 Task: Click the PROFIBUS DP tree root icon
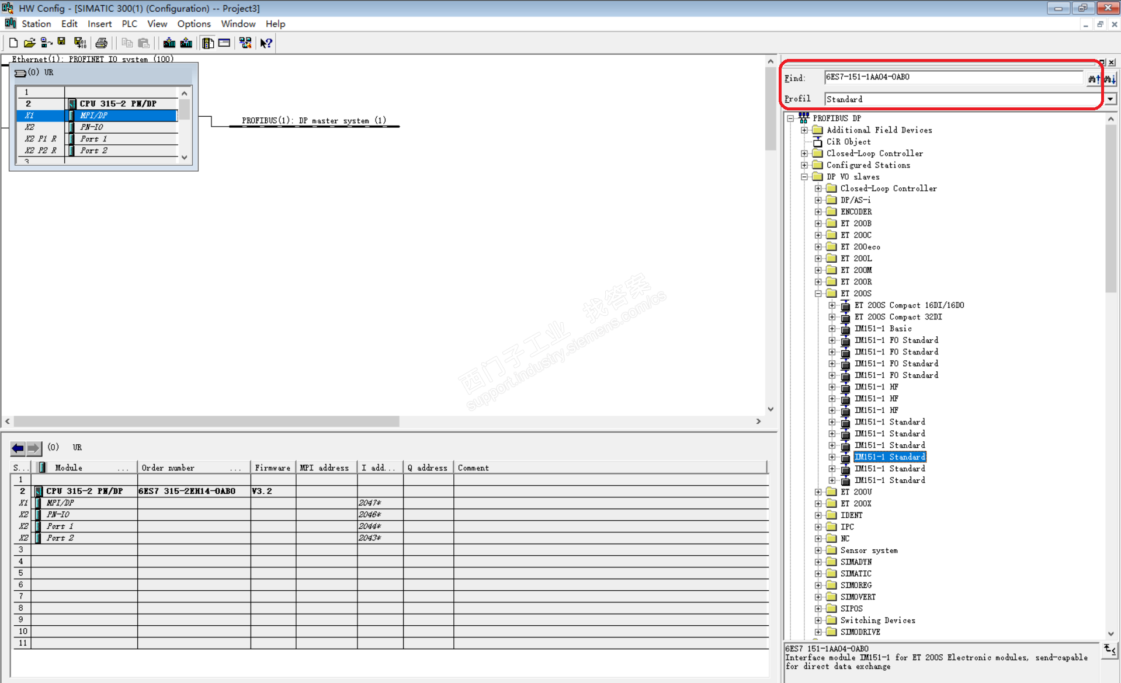pos(804,118)
